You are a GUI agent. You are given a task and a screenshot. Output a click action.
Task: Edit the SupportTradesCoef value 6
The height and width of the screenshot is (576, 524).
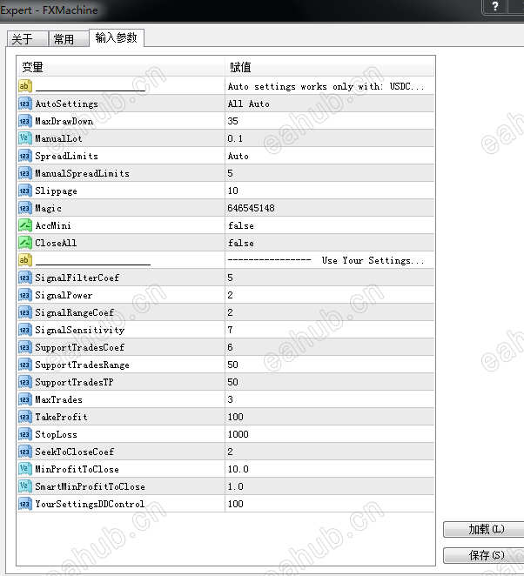[x=329, y=347]
